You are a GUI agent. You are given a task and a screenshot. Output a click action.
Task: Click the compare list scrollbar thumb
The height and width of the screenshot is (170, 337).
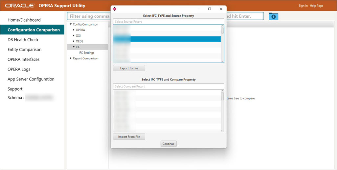point(222,96)
